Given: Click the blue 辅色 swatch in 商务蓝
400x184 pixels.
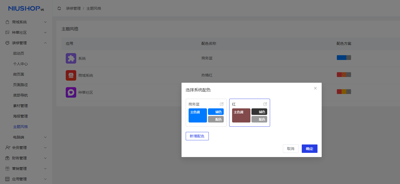Looking at the screenshot, I should pos(216,111).
